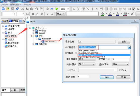
Task: Select the OPC版本 radio button
Action: click(x=76, y=53)
